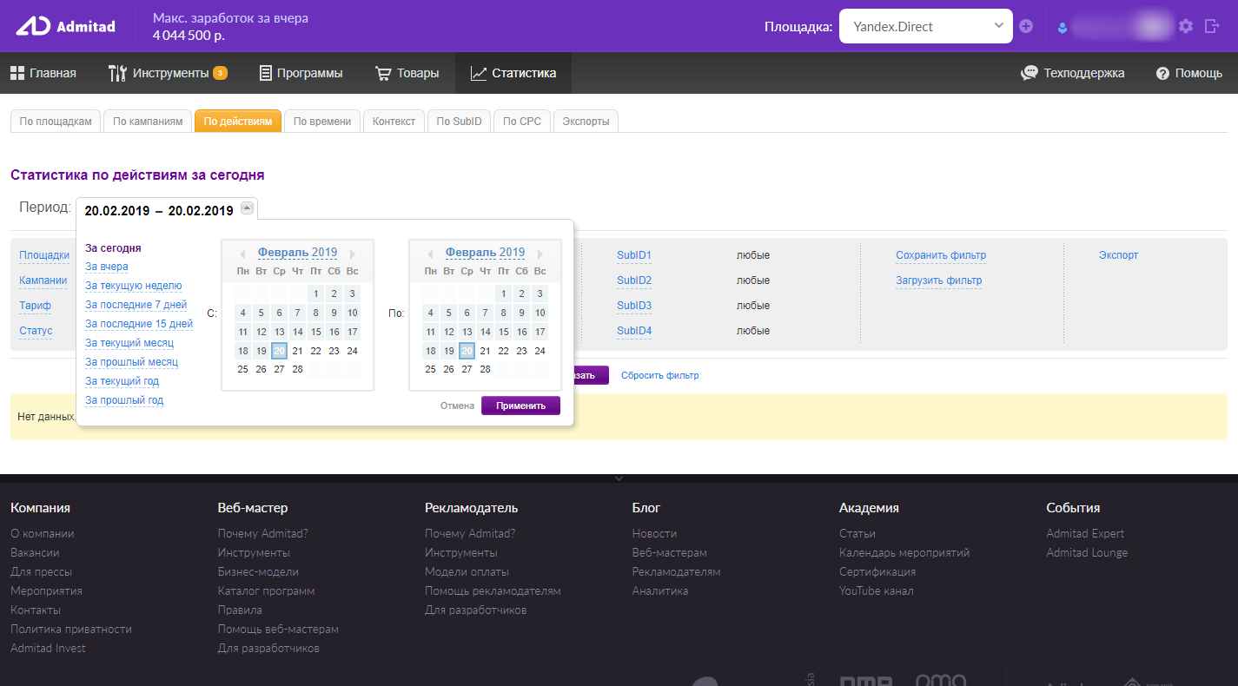The image size is (1238, 686).
Task: Select the По действиям tab
Action: (238, 122)
